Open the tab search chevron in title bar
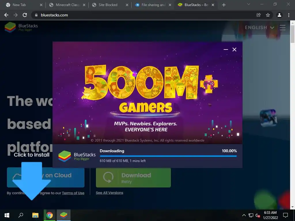The height and width of the screenshot is (221, 295). click(x=249, y=4)
